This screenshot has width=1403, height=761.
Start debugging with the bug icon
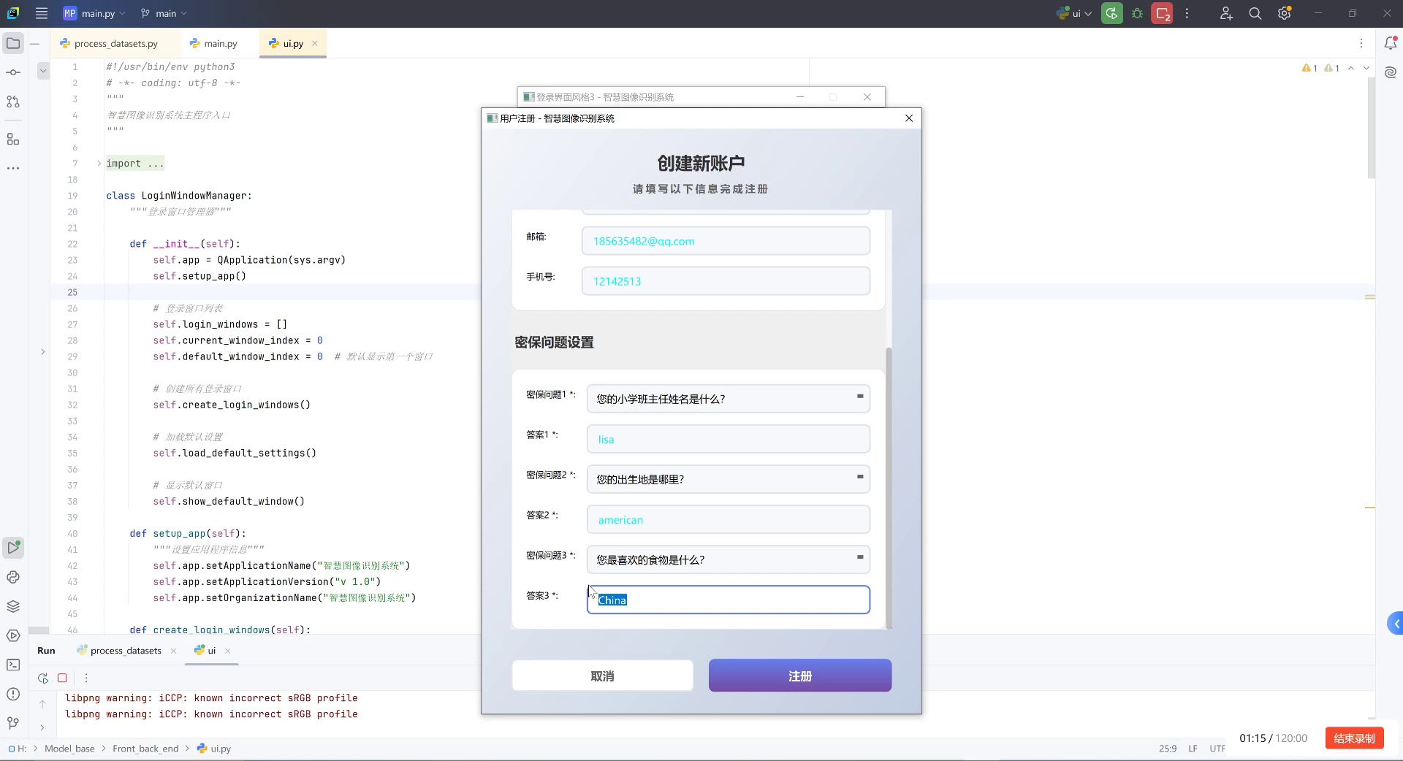pyautogui.click(x=1137, y=13)
